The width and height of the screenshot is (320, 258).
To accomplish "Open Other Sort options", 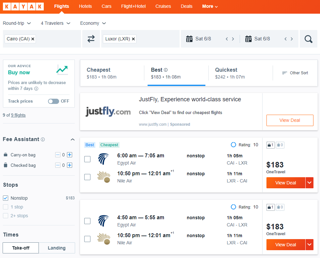I will coord(295,73).
